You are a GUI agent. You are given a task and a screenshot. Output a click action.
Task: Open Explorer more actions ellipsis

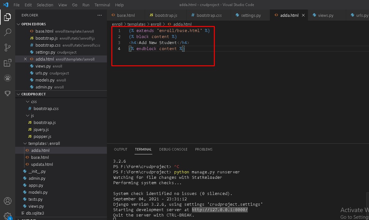pos(100,15)
